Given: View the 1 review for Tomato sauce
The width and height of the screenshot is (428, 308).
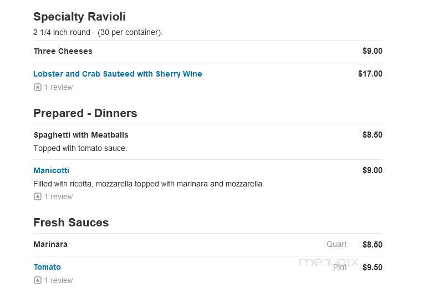Looking at the screenshot, I should (58, 280).
